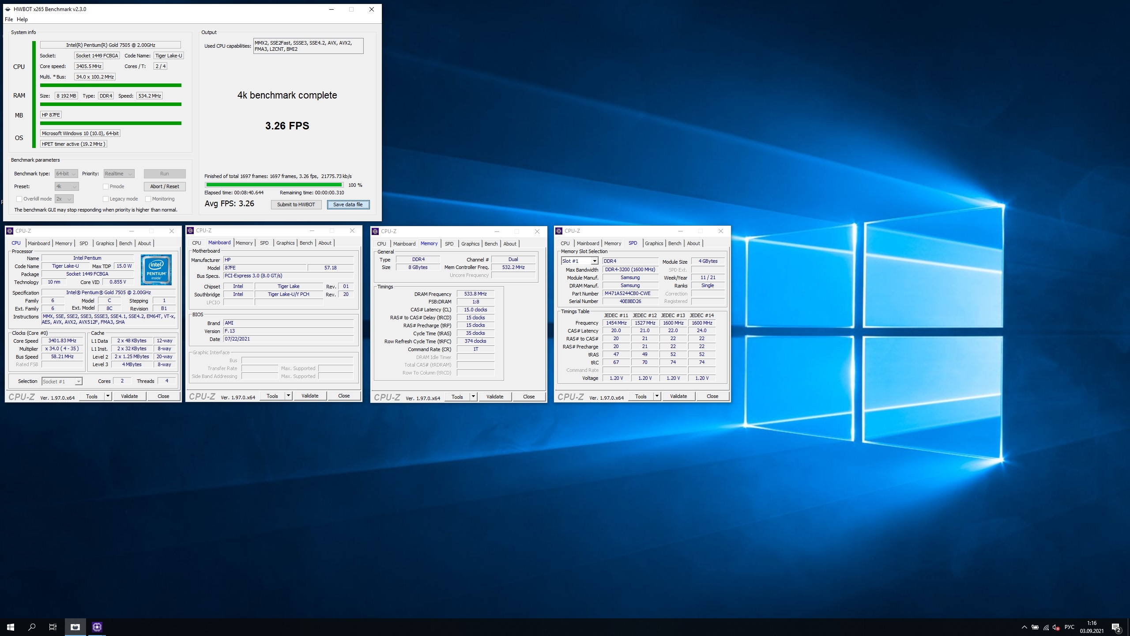
Task: Click the Core Speed 3401.83 MHz value
Action: [x=62, y=341]
